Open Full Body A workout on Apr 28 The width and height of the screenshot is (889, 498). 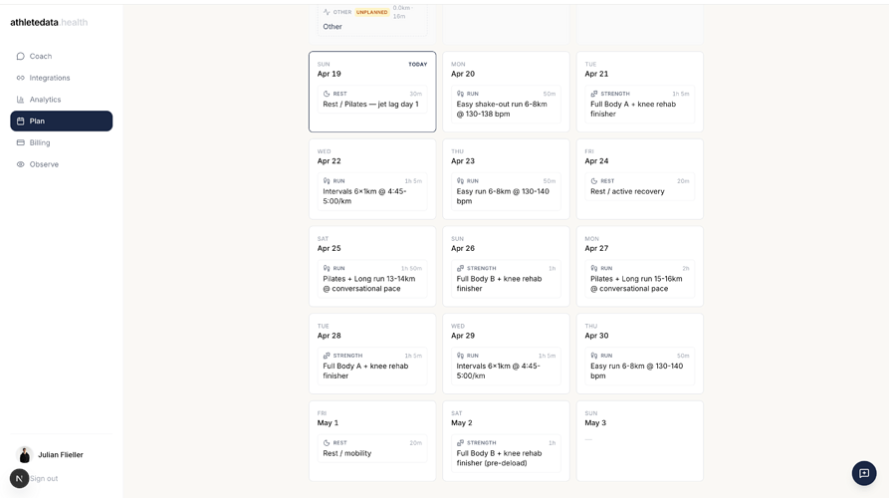click(x=372, y=367)
